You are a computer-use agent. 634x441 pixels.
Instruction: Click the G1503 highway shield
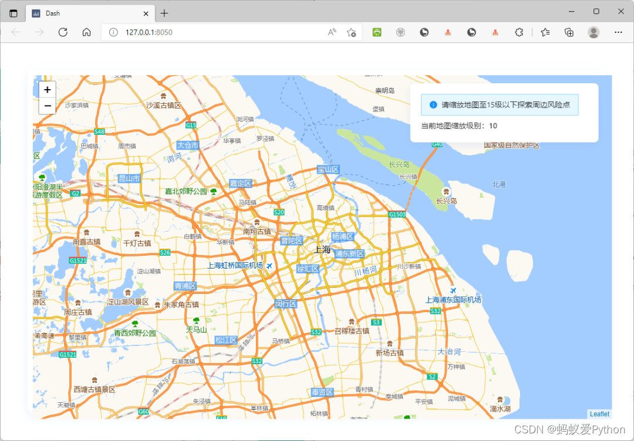pyautogui.click(x=397, y=215)
